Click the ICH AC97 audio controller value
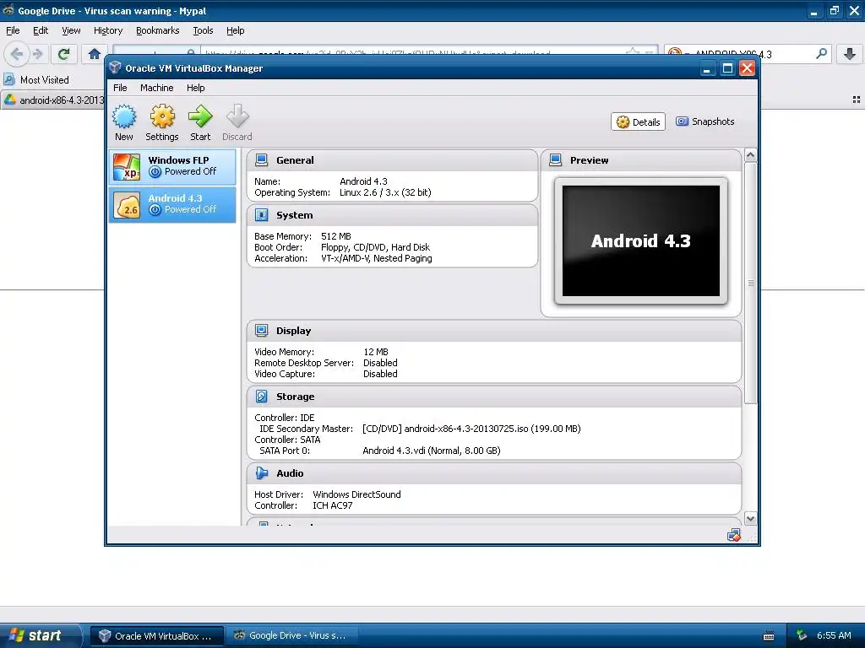Screen dimensions: 865x648 (x=333, y=505)
